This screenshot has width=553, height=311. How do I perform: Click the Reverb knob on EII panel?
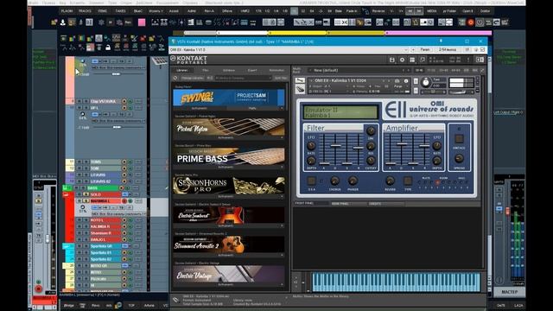390,181
